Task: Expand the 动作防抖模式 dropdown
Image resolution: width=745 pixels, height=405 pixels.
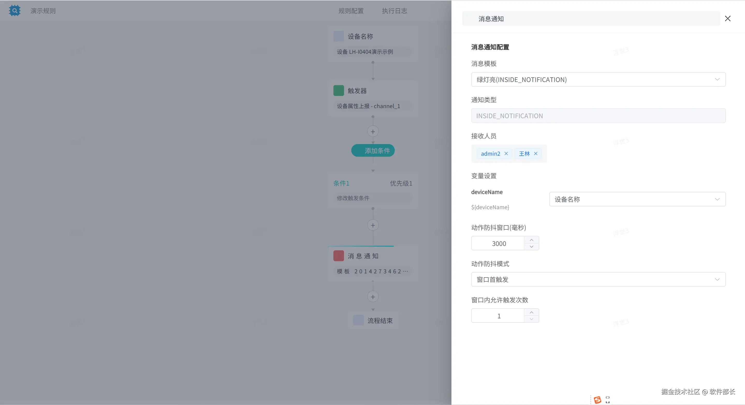Action: point(598,280)
